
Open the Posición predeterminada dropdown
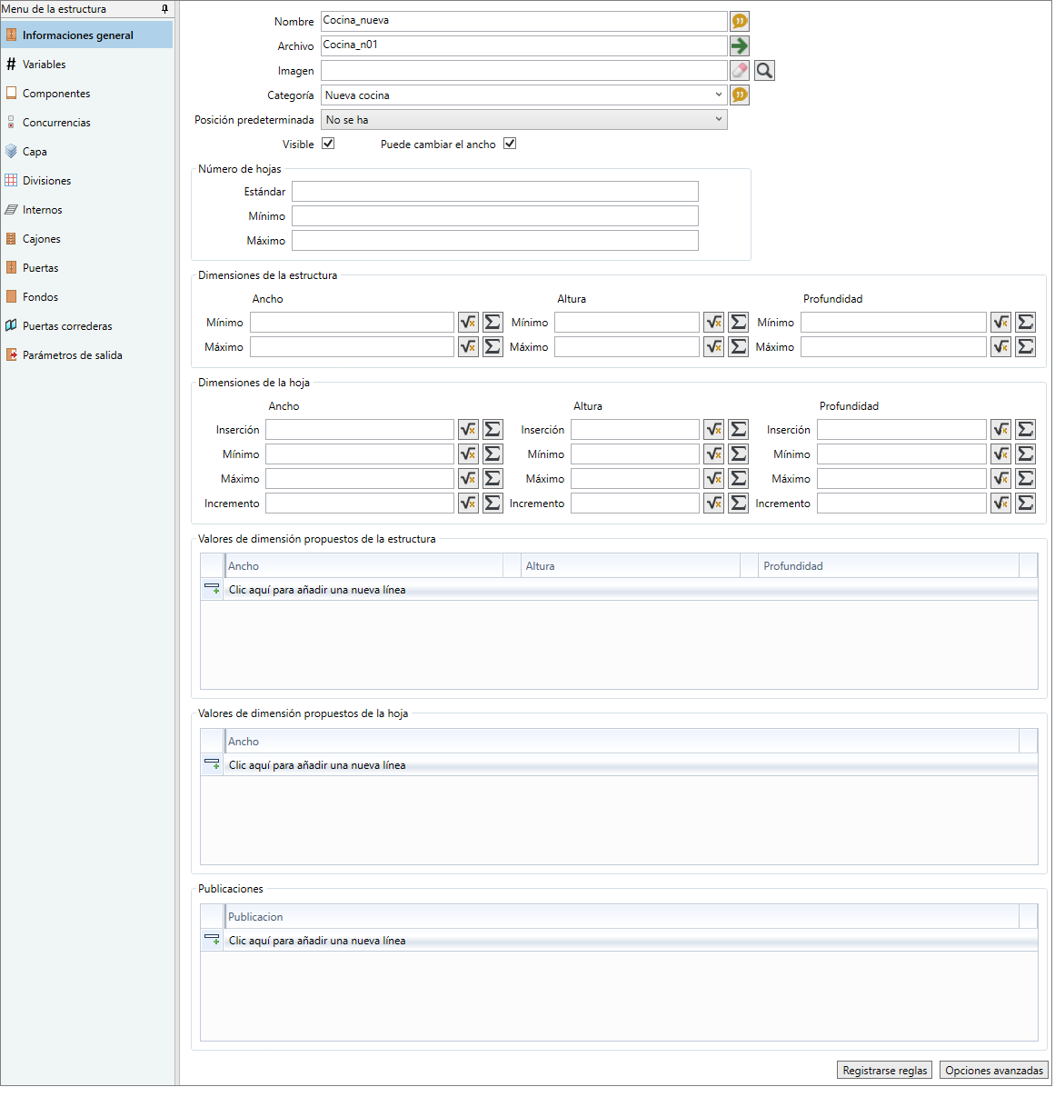[523, 119]
